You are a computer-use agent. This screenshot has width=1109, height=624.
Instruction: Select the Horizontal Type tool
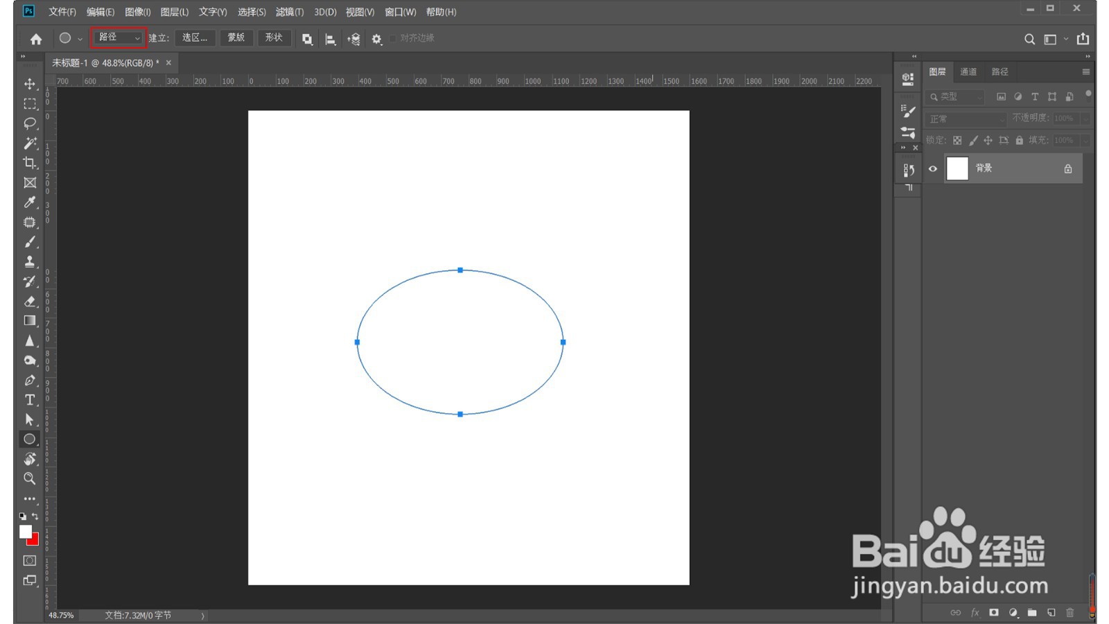pos(30,400)
